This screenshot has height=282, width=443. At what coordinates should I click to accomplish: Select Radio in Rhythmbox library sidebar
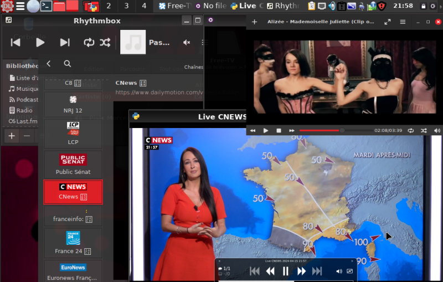(x=24, y=110)
